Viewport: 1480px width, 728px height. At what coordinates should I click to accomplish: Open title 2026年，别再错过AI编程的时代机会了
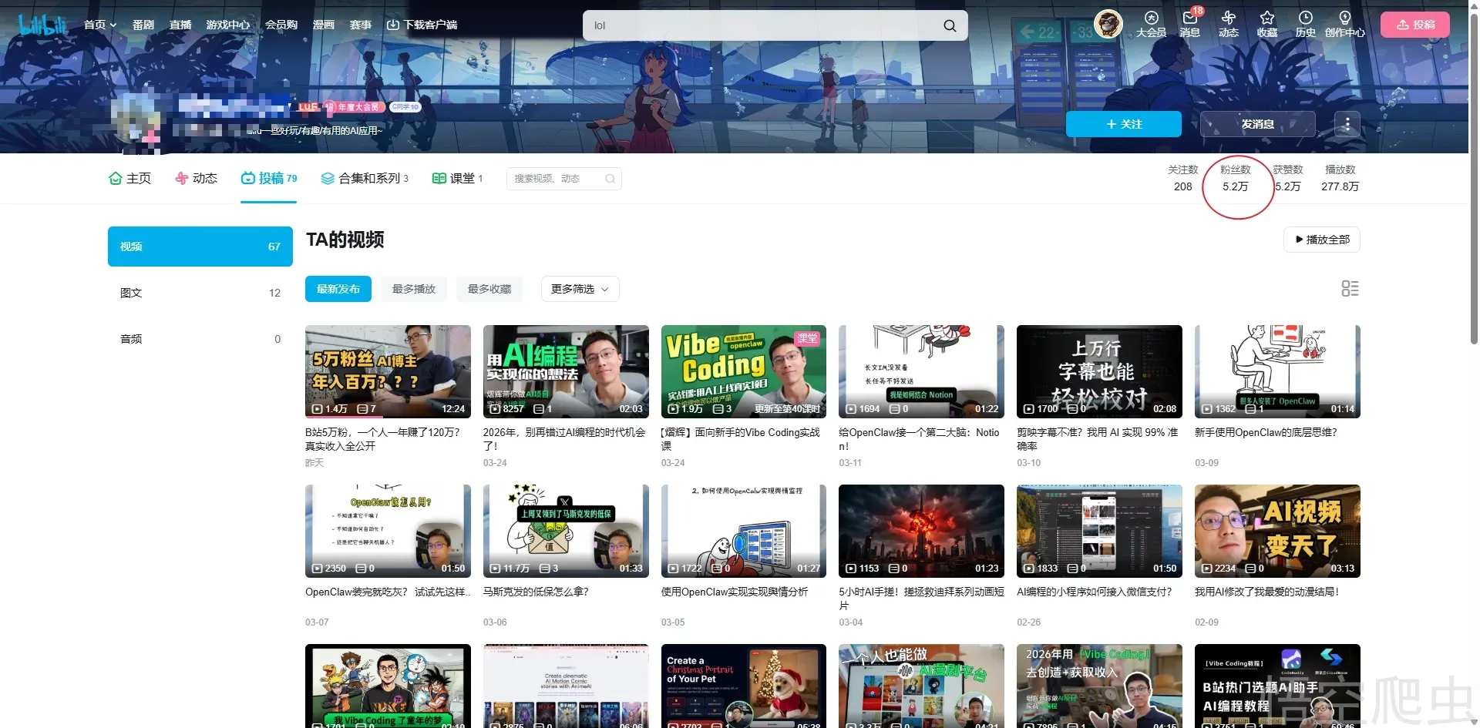564,439
